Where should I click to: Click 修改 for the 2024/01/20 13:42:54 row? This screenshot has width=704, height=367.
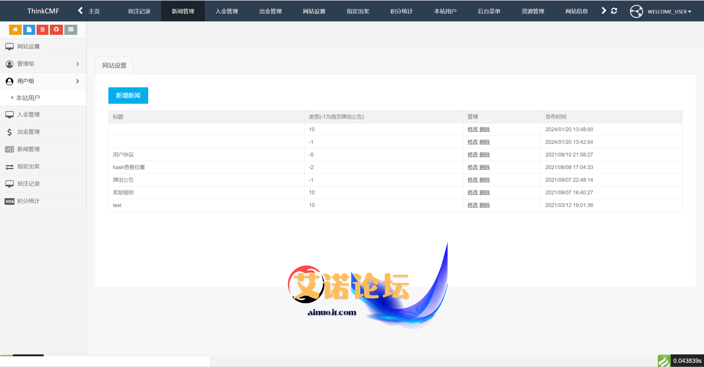(x=473, y=142)
